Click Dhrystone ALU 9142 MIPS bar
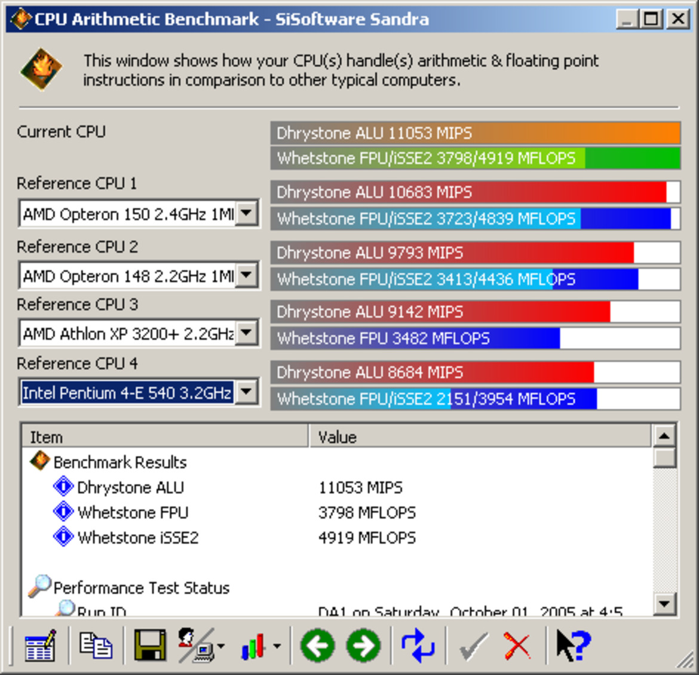The image size is (699, 675). [x=475, y=312]
